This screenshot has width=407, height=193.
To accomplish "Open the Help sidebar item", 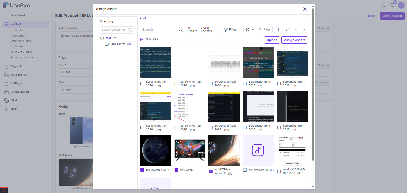I will [14, 109].
